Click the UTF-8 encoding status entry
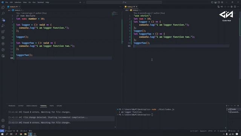Screen dimensions: 241x136 [210, 131]
